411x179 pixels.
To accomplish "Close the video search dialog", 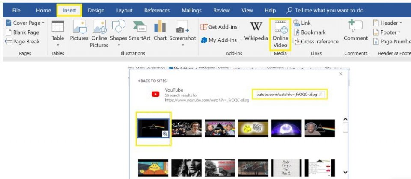I will [x=340, y=74].
